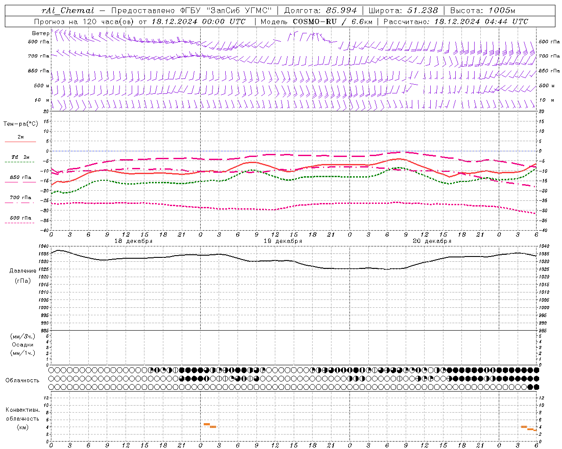The width and height of the screenshot is (562, 449).
Task: Click the 'Td 2м' dew point legend entry
Action: click(20, 157)
